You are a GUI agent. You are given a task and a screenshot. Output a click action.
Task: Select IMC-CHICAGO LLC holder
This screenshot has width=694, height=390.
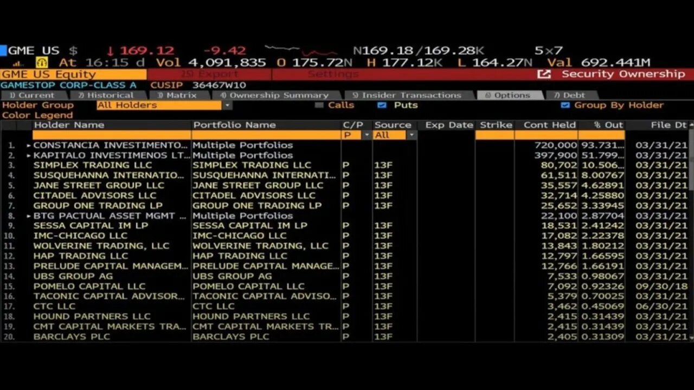(80, 236)
